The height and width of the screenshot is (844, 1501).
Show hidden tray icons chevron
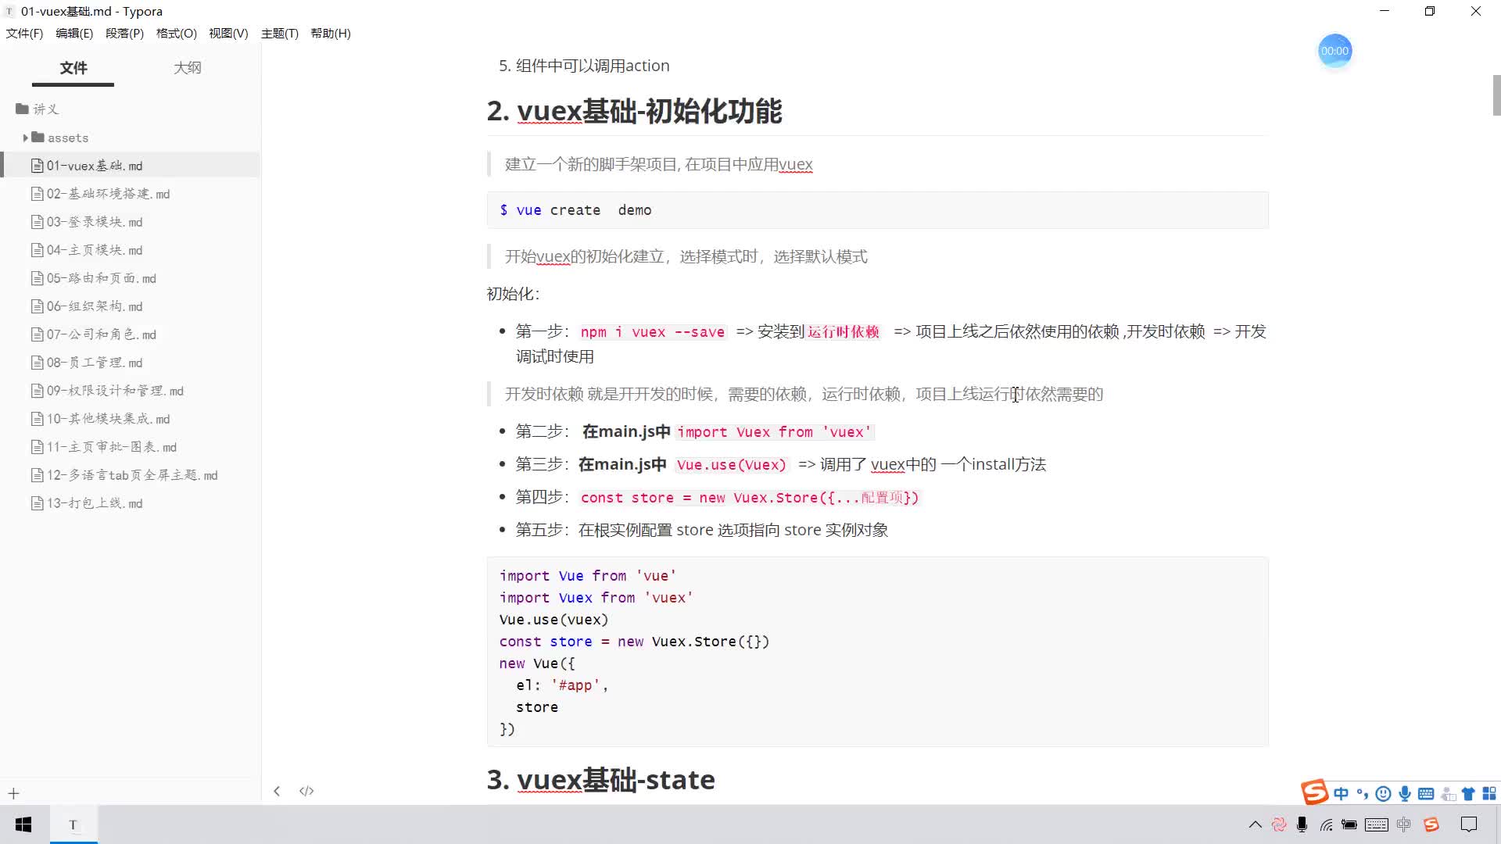coord(1255,824)
